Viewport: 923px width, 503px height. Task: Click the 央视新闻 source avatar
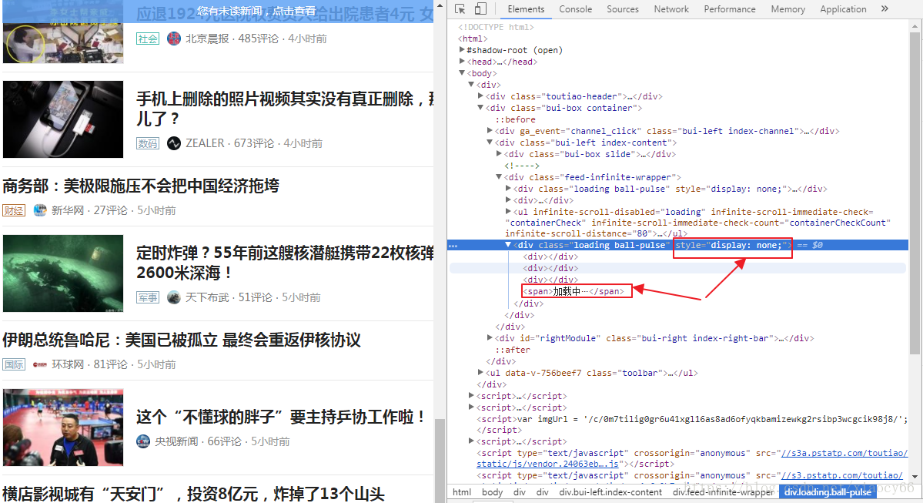tap(143, 441)
